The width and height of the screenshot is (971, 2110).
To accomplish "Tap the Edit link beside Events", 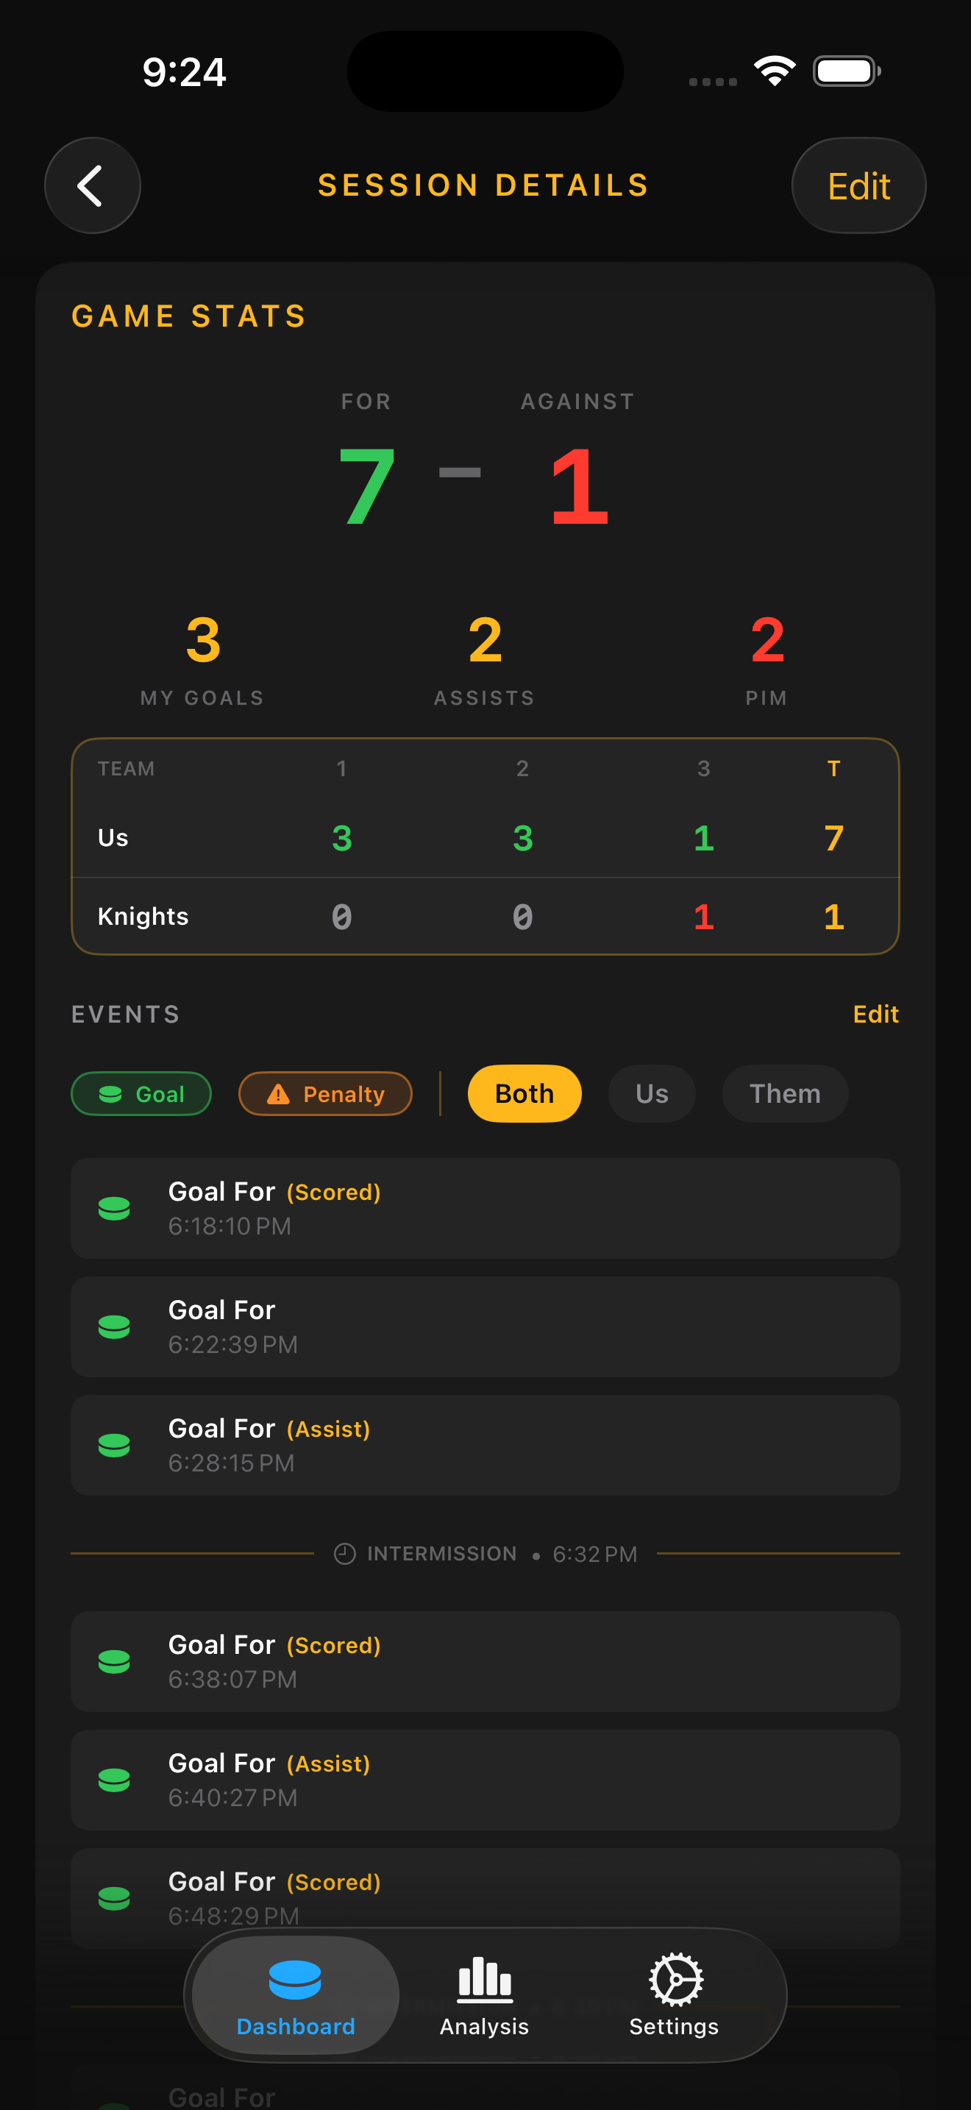I will click(875, 1015).
